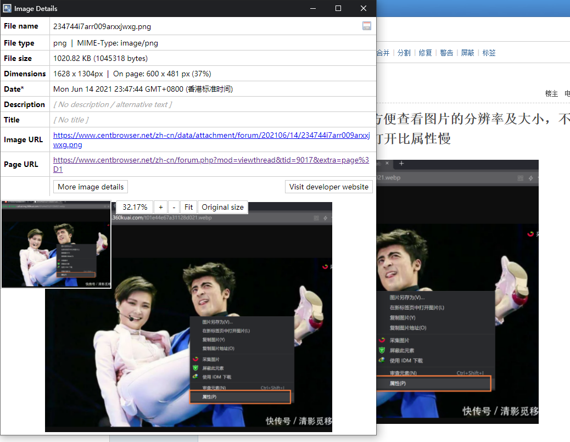Click the save icon beside the file name
Viewport: 570px width, 442px height.
click(366, 26)
